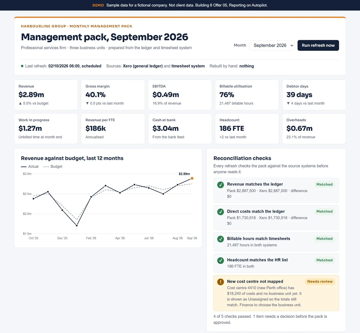Click the Matched badge on Headcount matches the HR list

[x=324, y=260]
